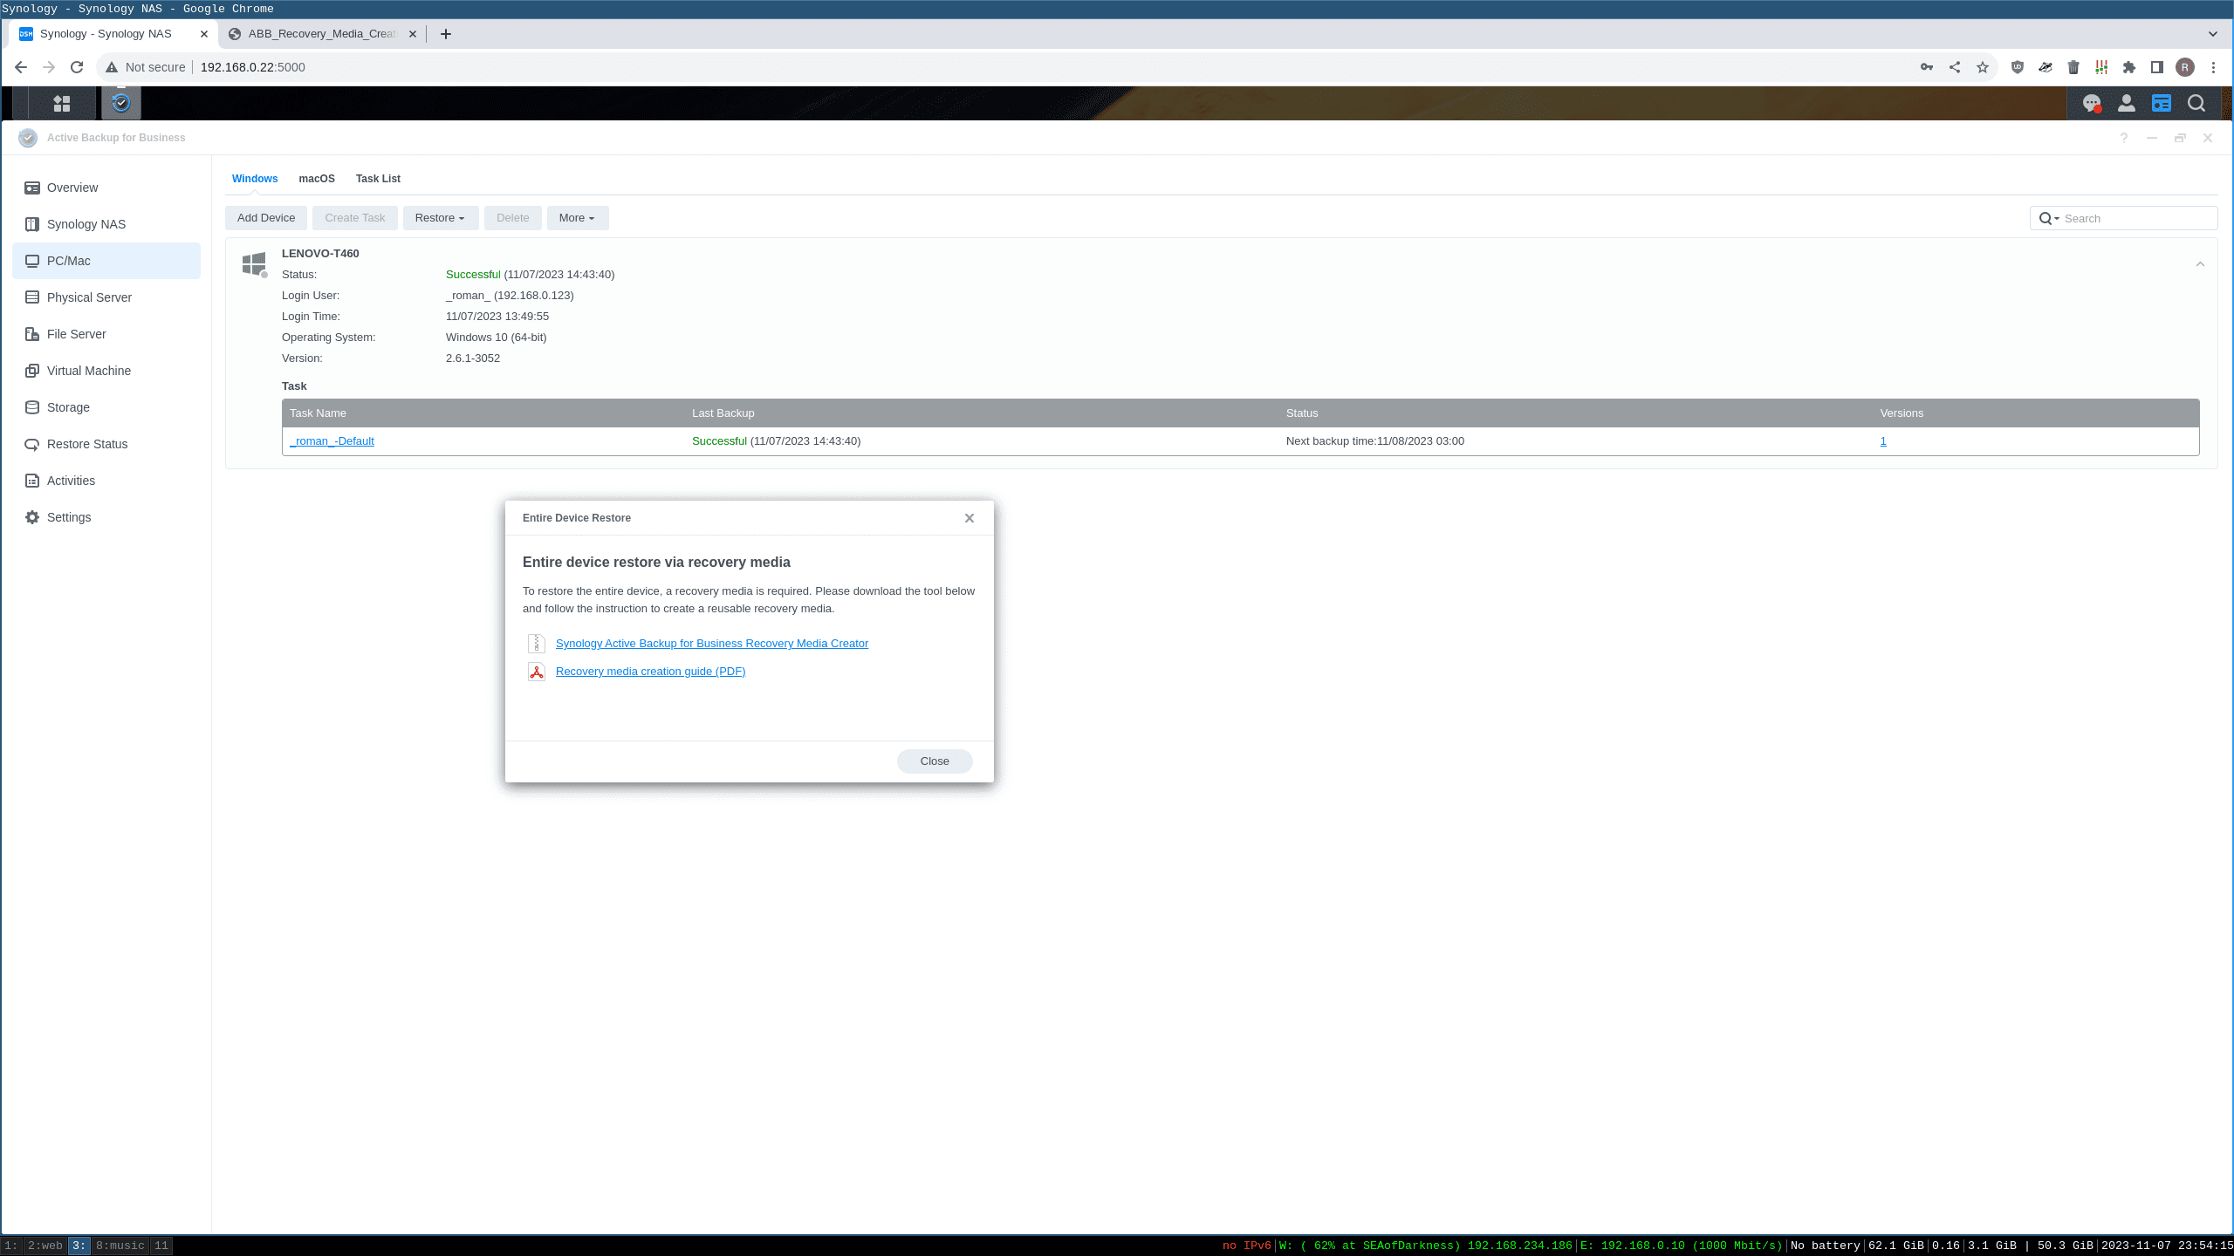Bookmark this page with the star icon
The width and height of the screenshot is (2234, 1256).
click(x=1983, y=67)
